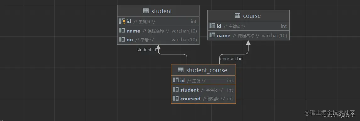Viewport: 360px width, 121px height.
Task: Click varchar(10) type of student no column
Action: 184,40
